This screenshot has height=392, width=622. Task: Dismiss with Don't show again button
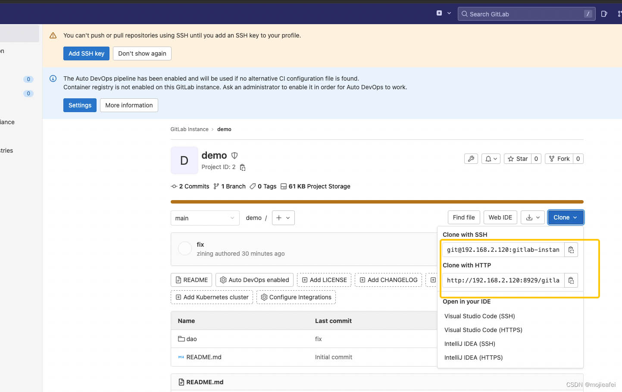coord(142,53)
